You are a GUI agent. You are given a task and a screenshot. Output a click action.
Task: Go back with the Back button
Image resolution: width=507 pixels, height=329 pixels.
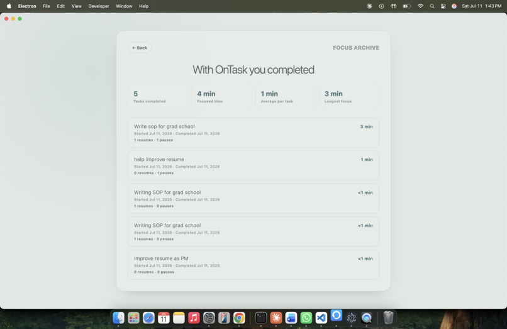[x=140, y=48]
